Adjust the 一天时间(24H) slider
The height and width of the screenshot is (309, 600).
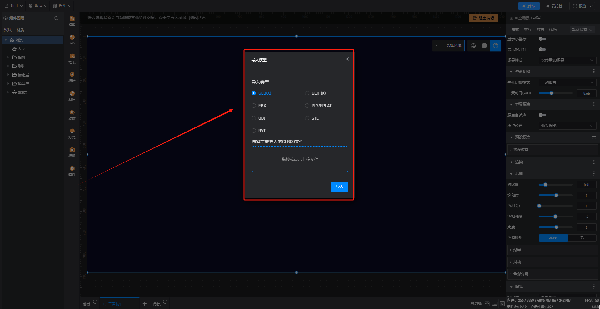[556, 93]
